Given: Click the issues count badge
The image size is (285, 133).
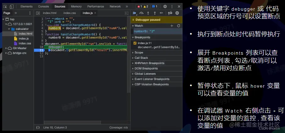Looking at the screenshot, I should [x=155, y=7].
